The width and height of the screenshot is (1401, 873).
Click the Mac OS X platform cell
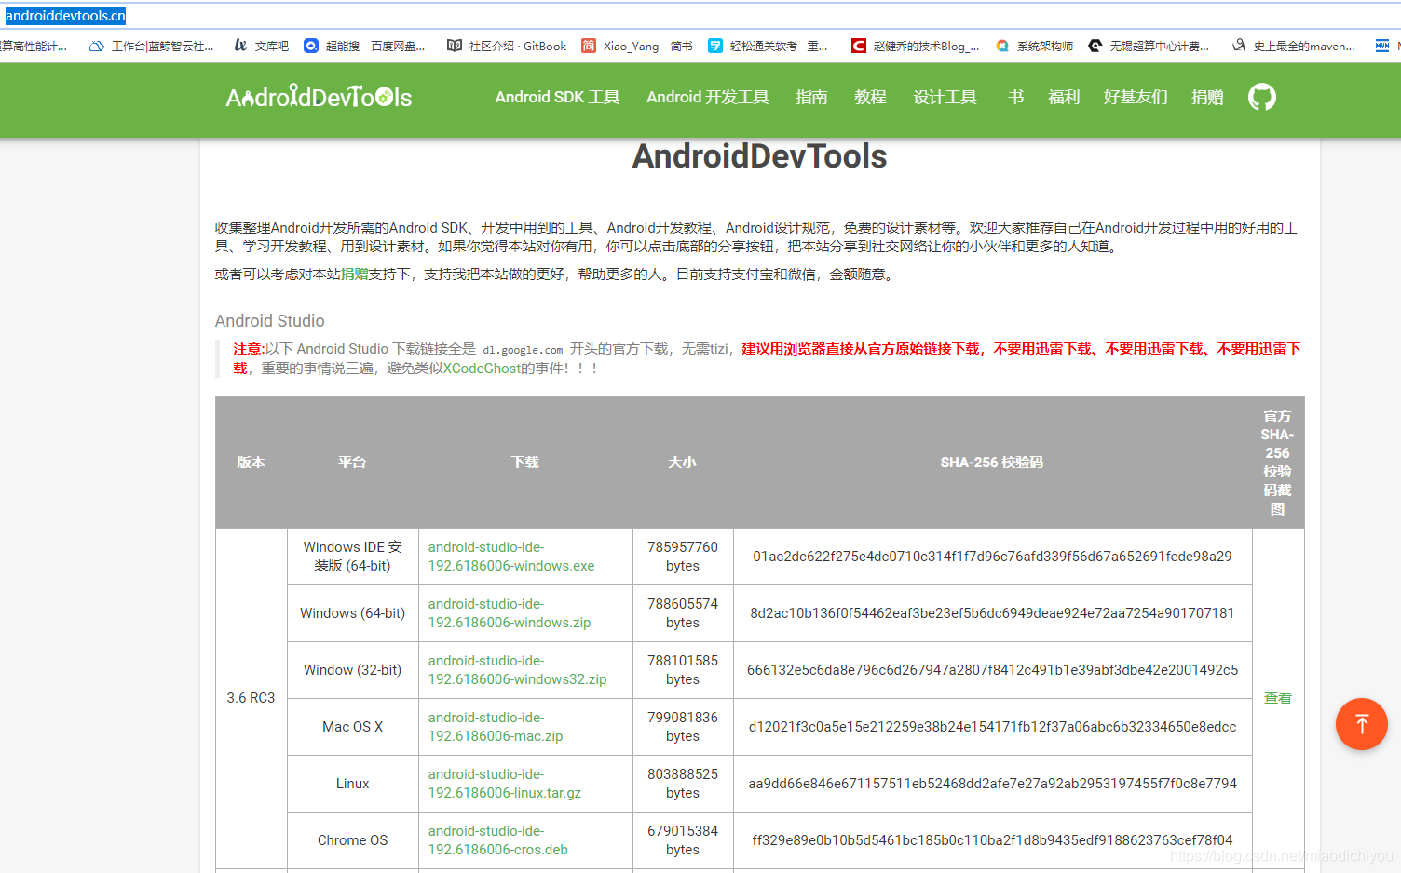pyautogui.click(x=352, y=727)
